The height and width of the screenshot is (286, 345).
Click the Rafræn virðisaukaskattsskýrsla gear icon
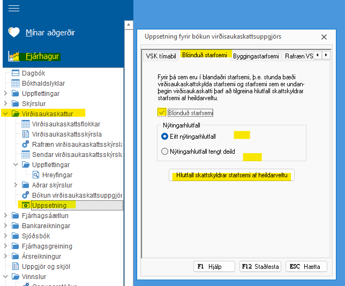(x=25, y=144)
